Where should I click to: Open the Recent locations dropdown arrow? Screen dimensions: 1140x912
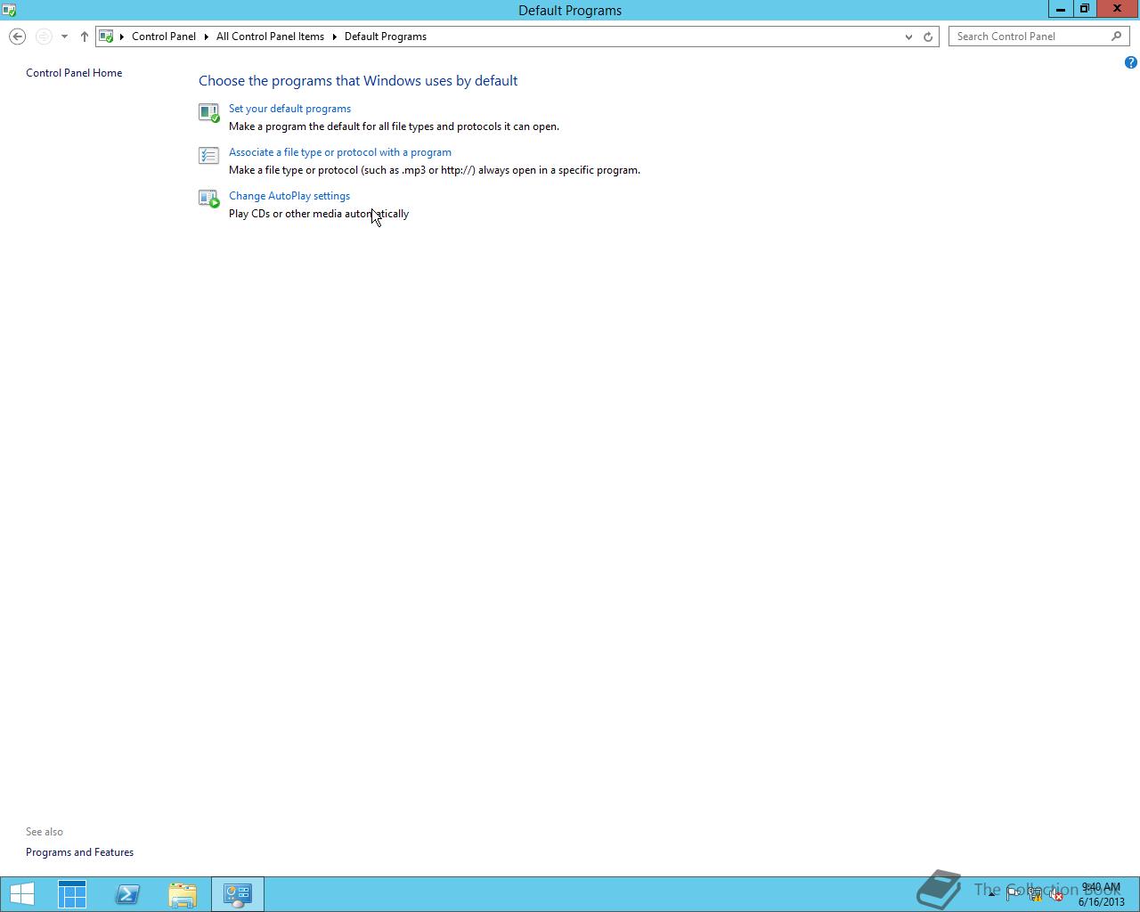64,37
